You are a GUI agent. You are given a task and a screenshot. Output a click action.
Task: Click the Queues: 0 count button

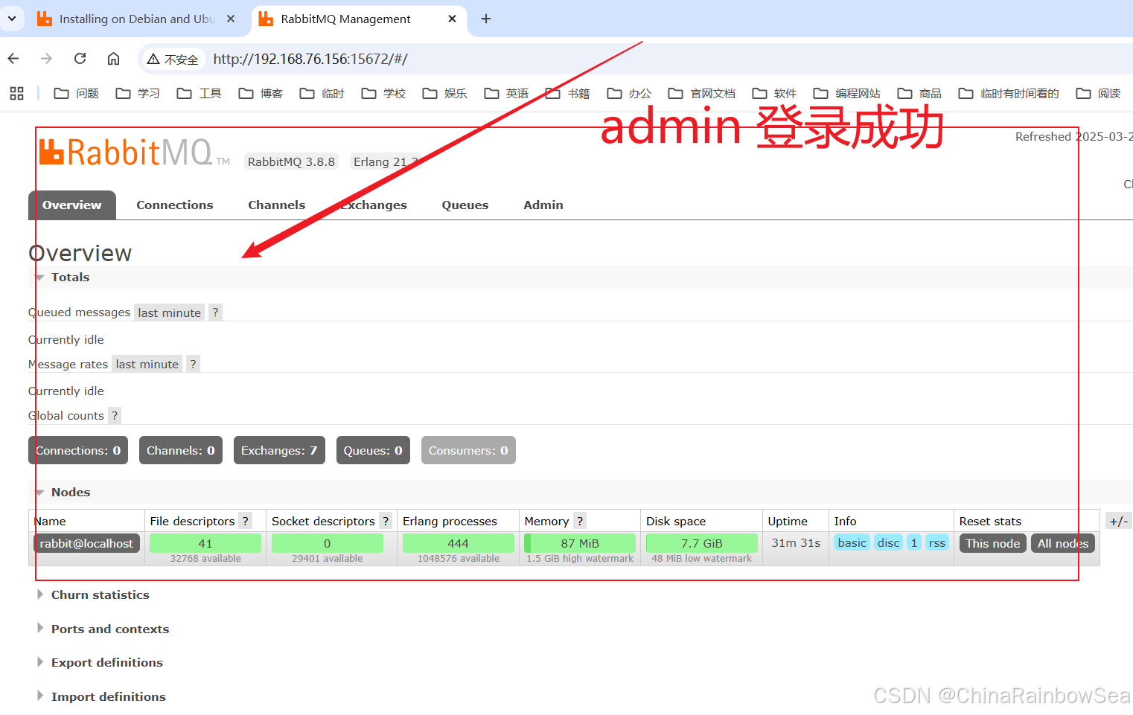tap(373, 450)
